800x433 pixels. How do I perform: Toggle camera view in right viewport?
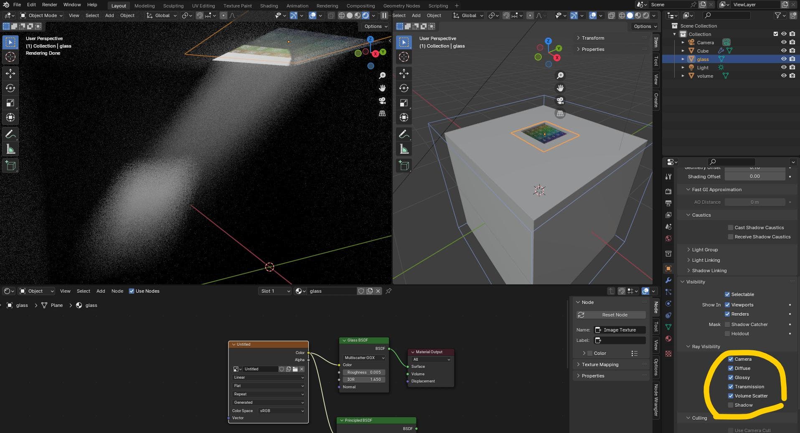(x=560, y=101)
